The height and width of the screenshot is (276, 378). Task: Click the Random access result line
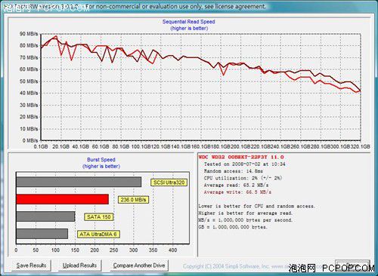pos(233,171)
